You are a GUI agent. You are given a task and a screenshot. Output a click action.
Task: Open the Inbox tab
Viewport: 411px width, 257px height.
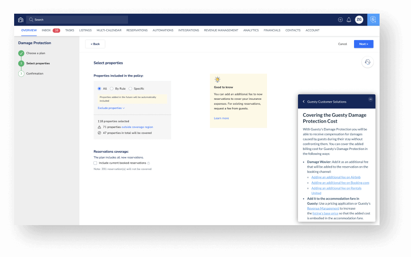click(46, 31)
